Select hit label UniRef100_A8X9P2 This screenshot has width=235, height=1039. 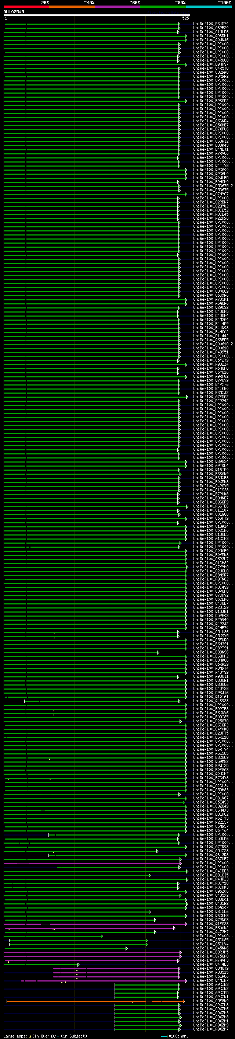[x=210, y=77]
